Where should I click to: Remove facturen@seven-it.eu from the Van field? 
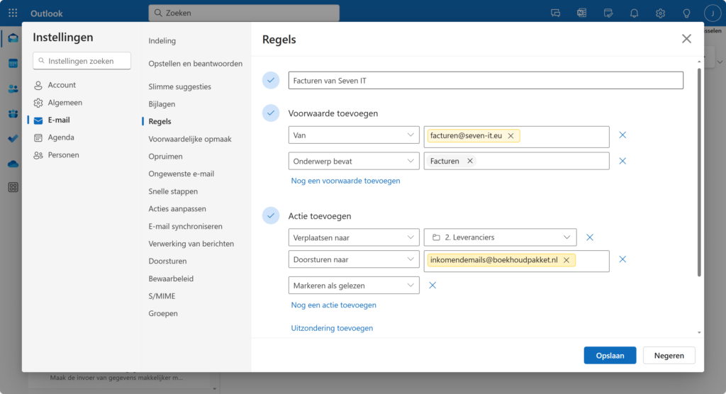click(510, 135)
